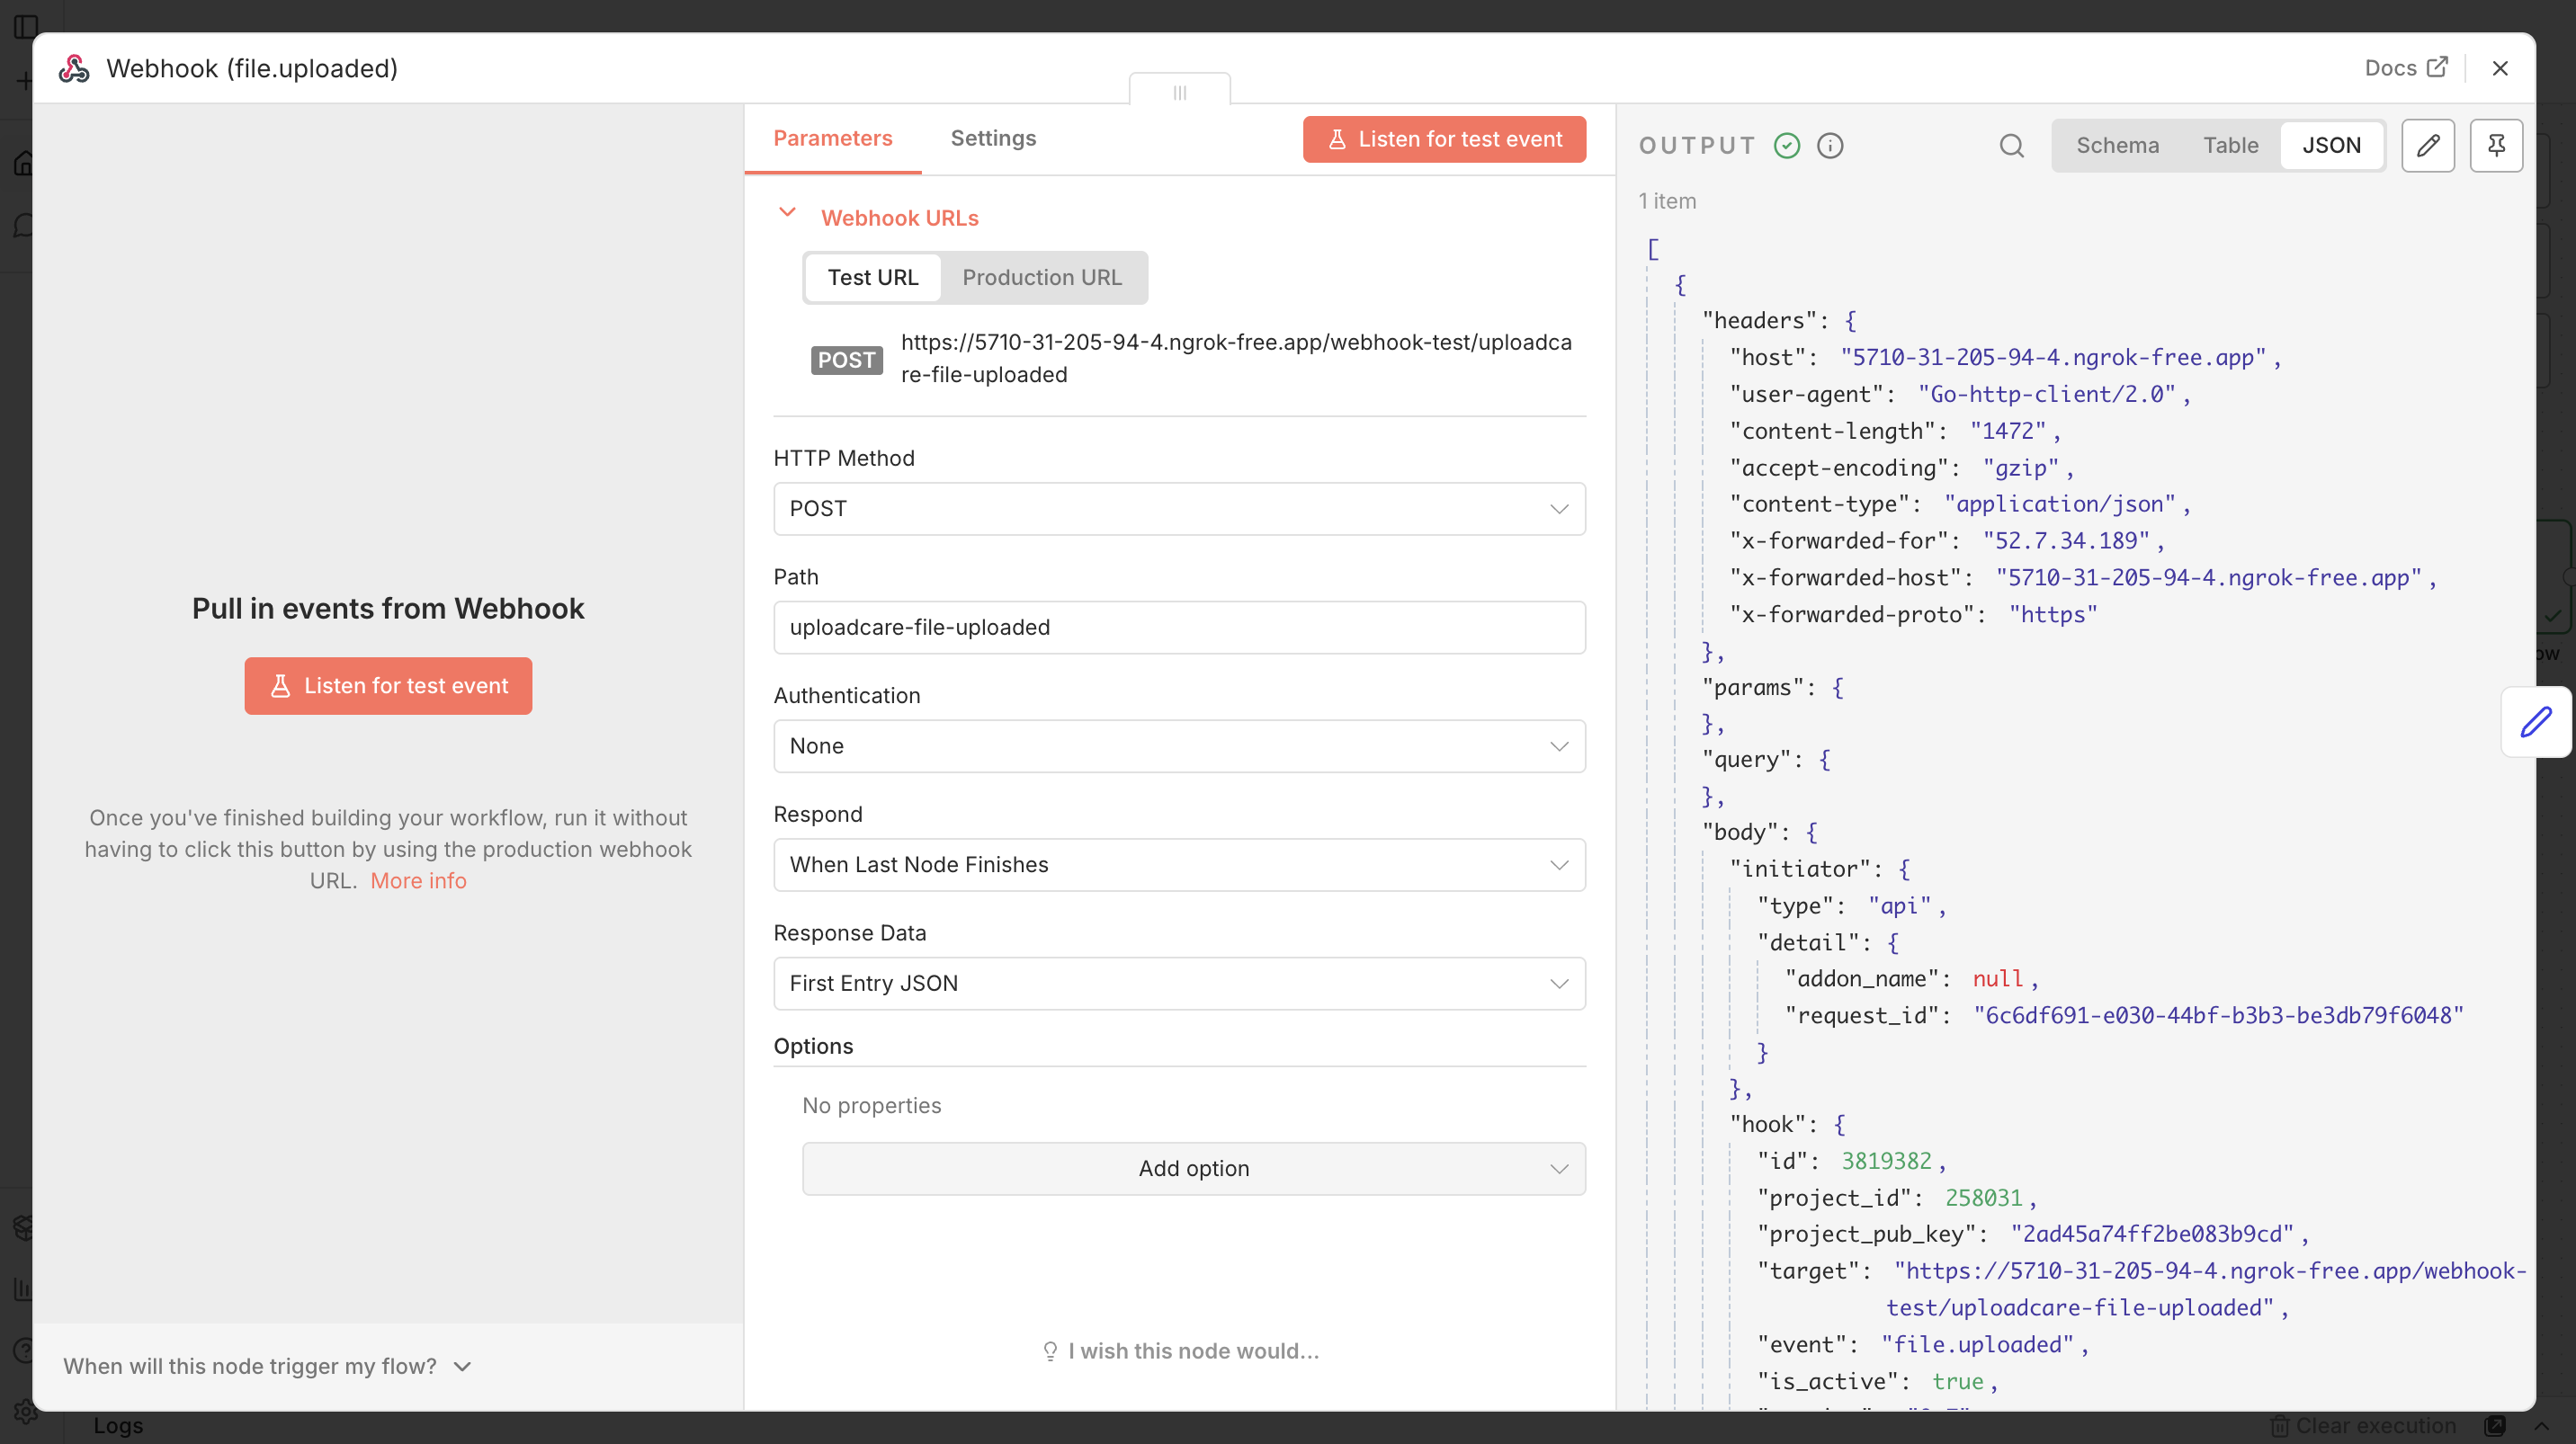Viewport: 2576px width, 1444px height.
Task: Switch to the Settings tab
Action: [x=993, y=138]
